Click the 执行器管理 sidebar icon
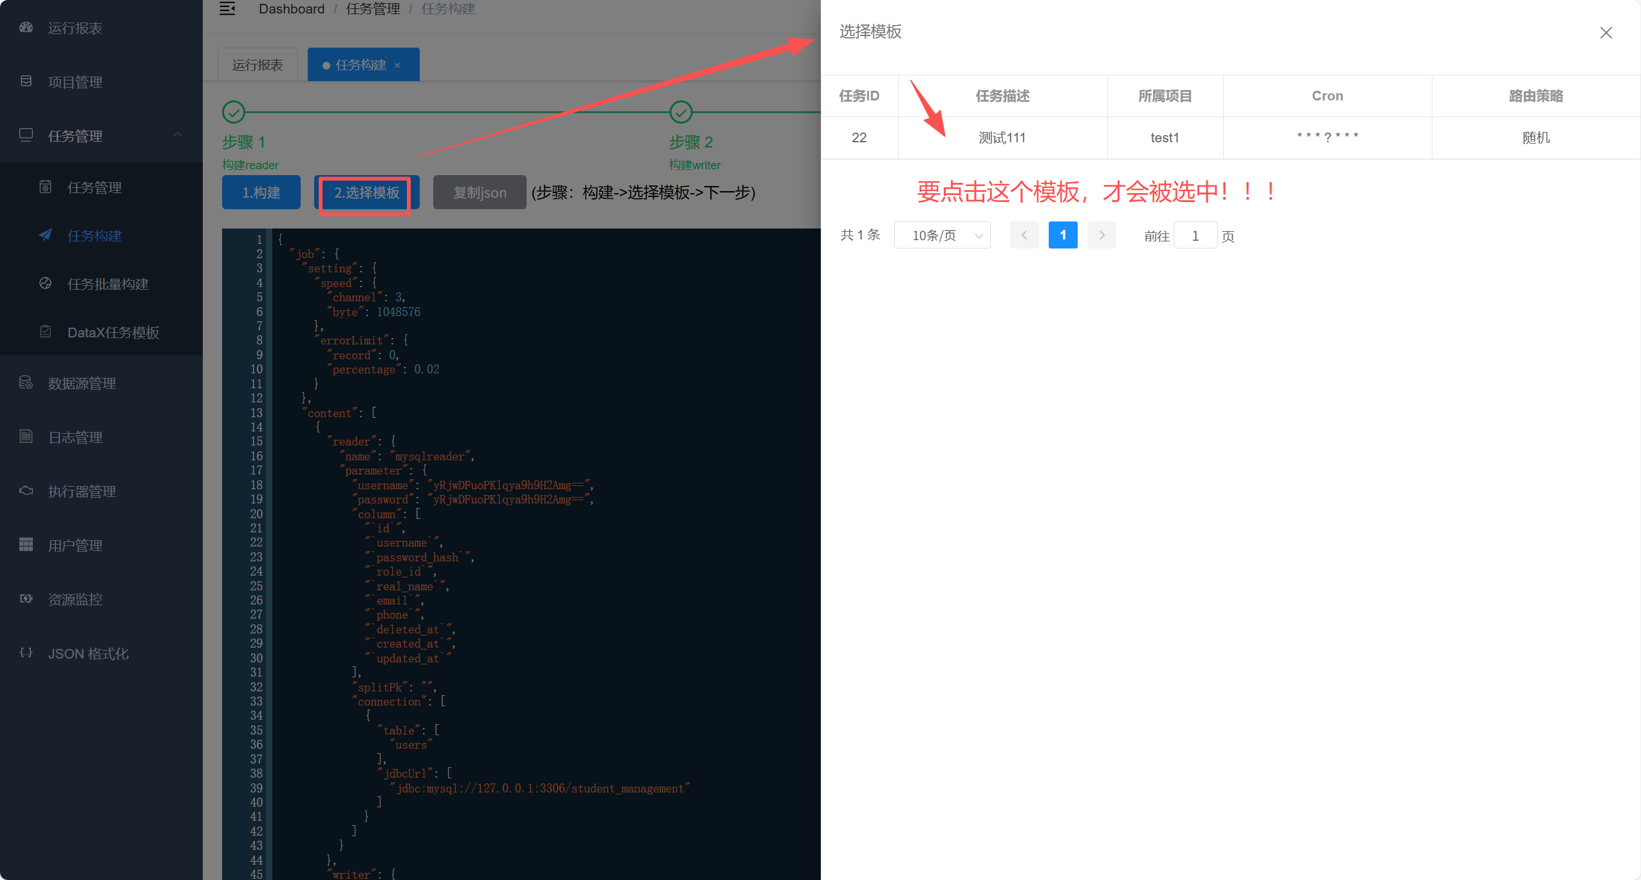The height and width of the screenshot is (880, 1641). point(26,491)
